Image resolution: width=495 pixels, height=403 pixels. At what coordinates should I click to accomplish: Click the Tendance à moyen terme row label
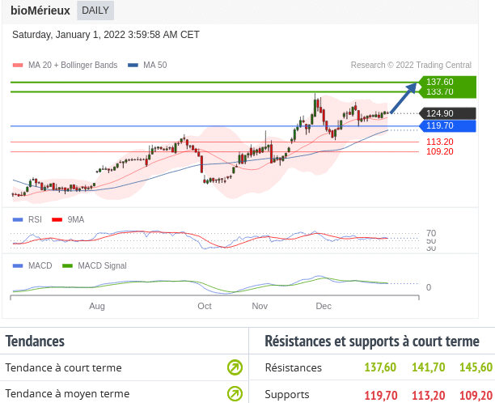68,394
